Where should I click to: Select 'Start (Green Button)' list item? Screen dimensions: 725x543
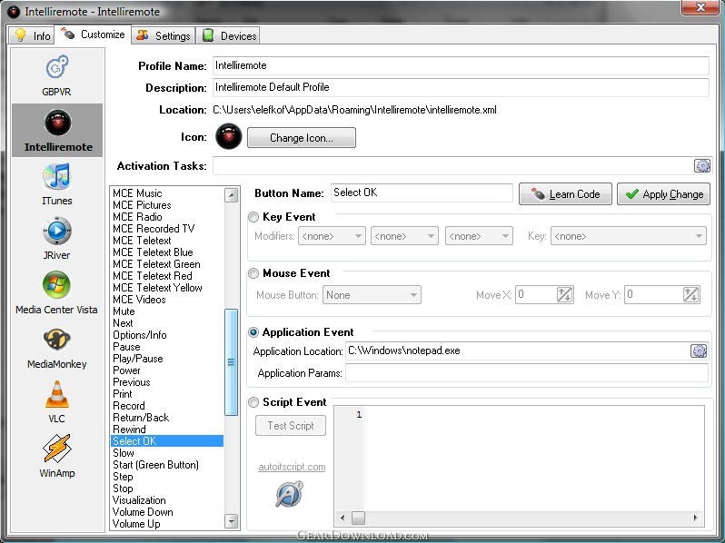pyautogui.click(x=155, y=465)
